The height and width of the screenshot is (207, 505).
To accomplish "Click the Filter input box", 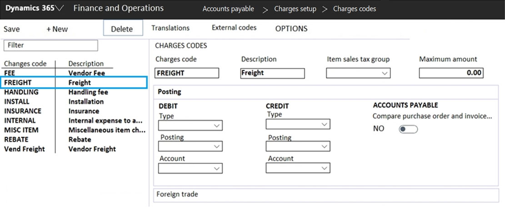I will tap(50, 45).
